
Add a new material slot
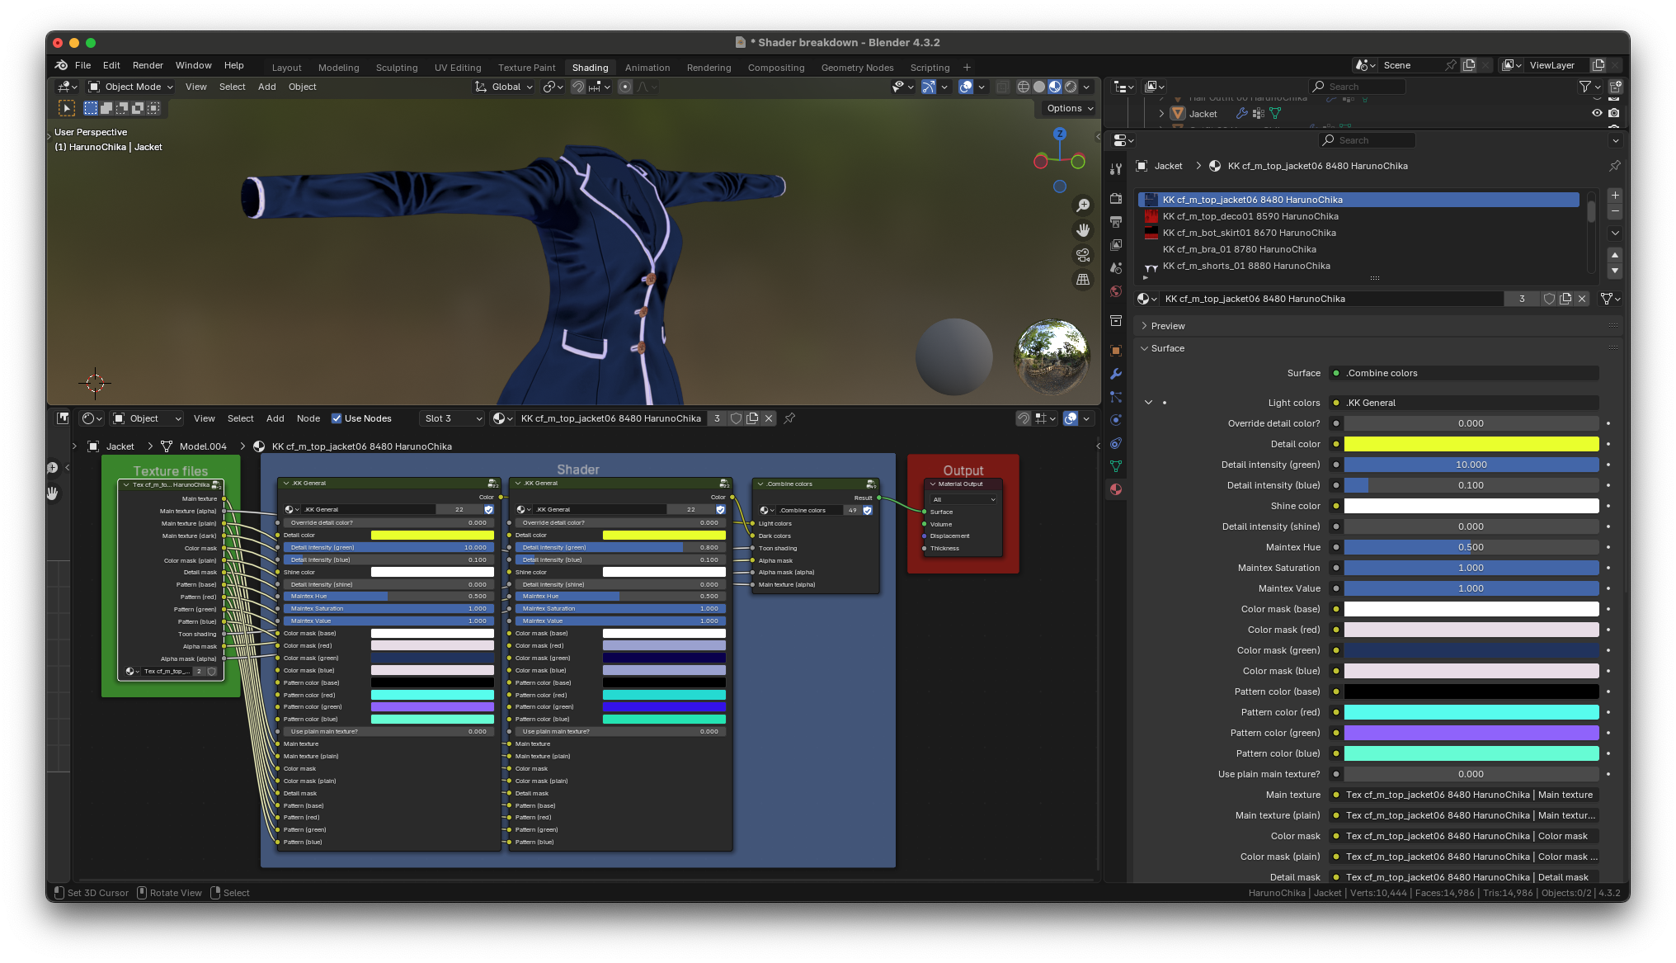coord(1615,196)
